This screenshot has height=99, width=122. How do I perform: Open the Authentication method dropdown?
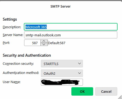point(62,73)
